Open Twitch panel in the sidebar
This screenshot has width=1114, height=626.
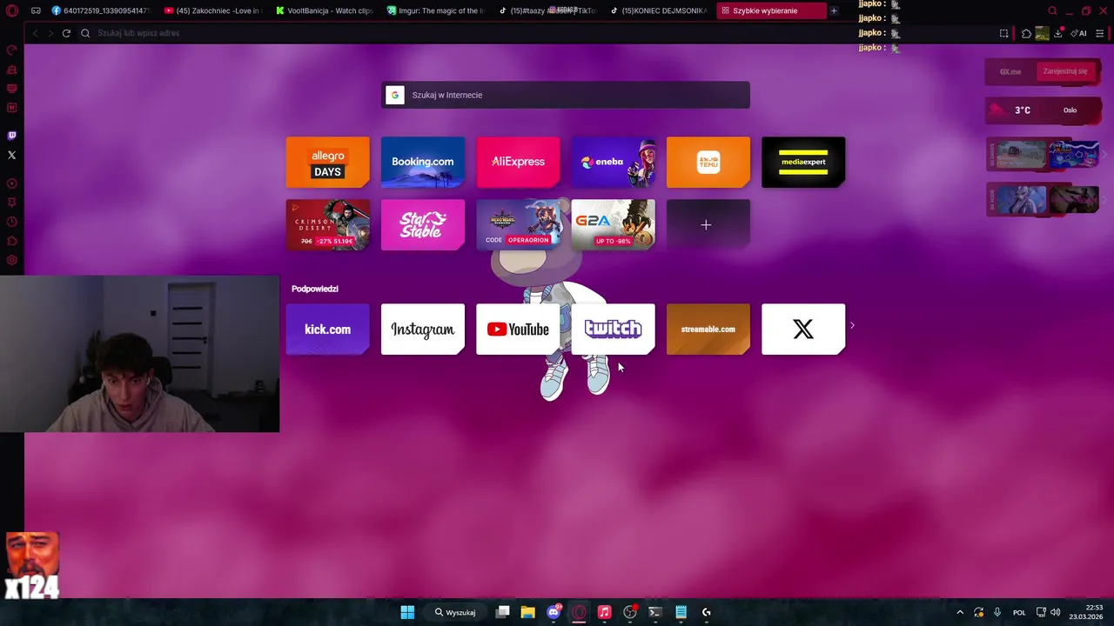(11, 136)
